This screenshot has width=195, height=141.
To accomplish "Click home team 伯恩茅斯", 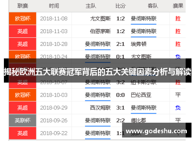I will point(100,31).
